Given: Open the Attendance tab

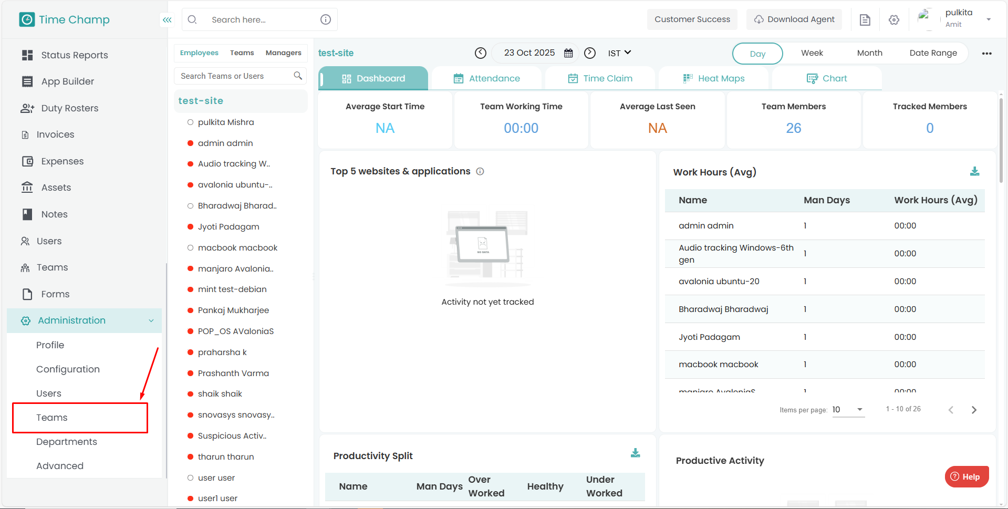Looking at the screenshot, I should point(486,79).
